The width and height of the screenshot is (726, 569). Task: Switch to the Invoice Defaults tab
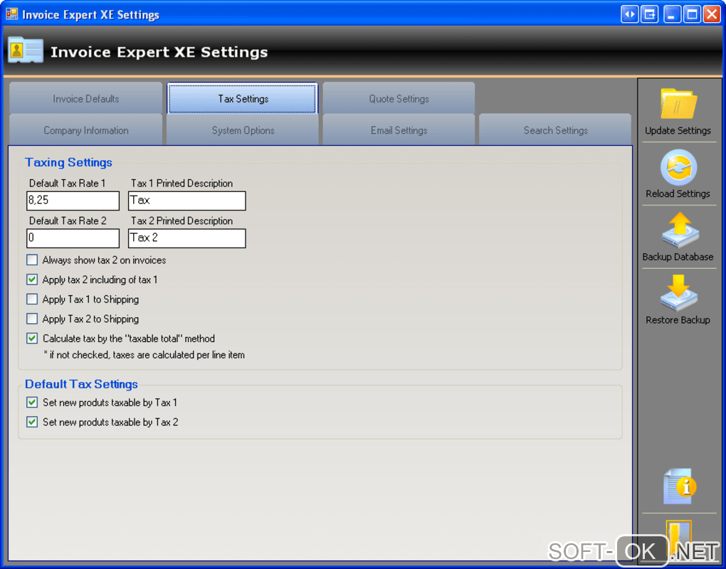(85, 98)
